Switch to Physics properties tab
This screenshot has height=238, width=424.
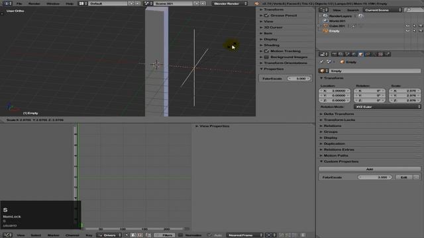point(388,54)
